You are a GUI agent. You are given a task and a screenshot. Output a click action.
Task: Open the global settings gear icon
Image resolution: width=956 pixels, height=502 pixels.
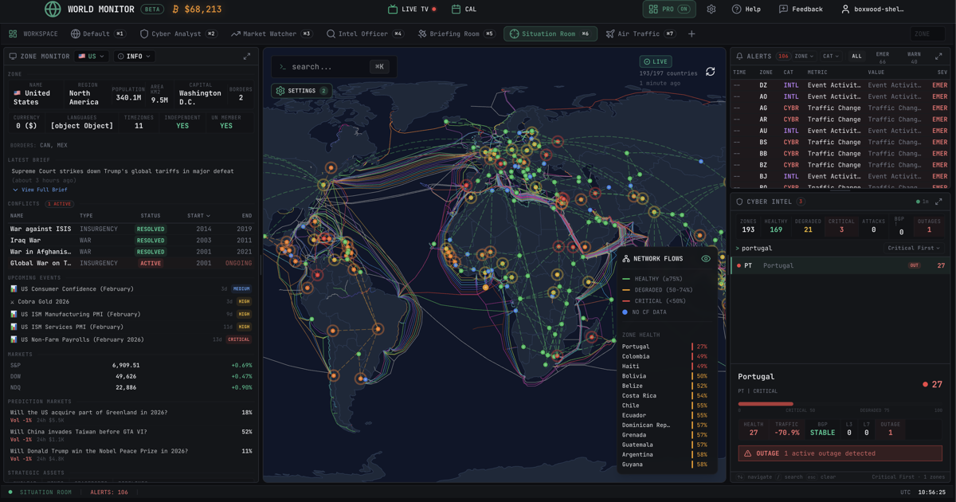click(x=711, y=10)
